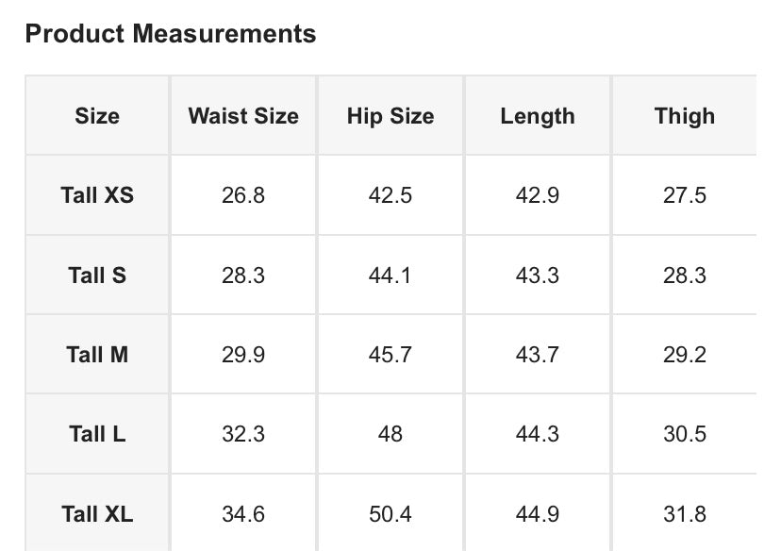The image size is (781, 551).
Task: Click the Tall M row label
Action: click(x=97, y=355)
